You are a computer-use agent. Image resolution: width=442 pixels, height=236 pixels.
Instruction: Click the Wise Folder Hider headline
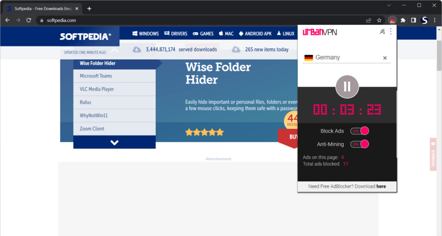pos(218,74)
